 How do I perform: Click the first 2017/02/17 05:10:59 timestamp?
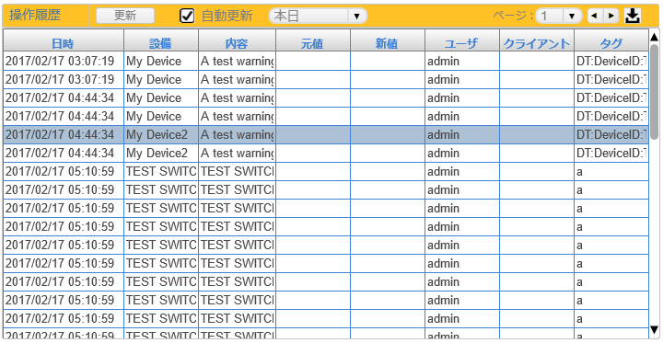pyautogui.click(x=60, y=171)
